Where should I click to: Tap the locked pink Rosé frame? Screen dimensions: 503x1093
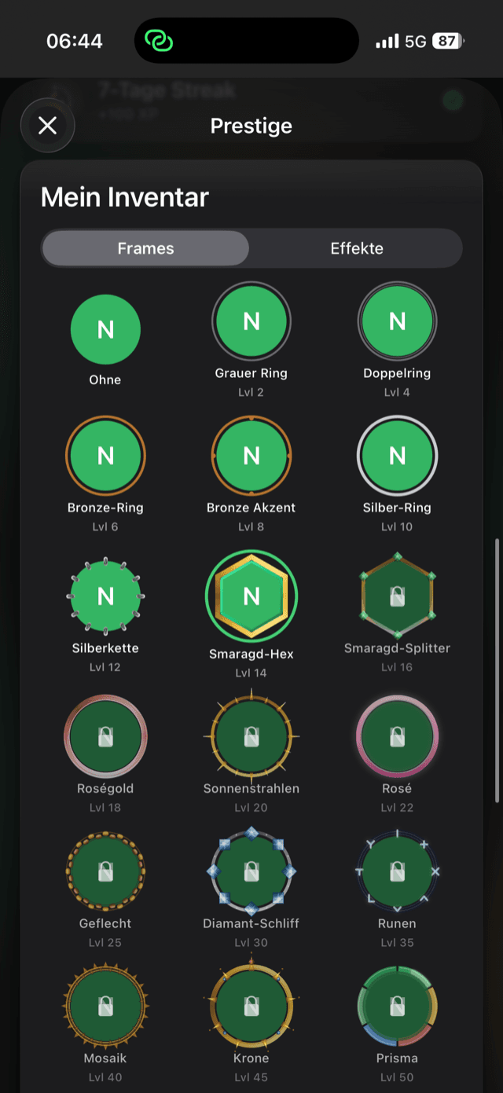point(398,736)
